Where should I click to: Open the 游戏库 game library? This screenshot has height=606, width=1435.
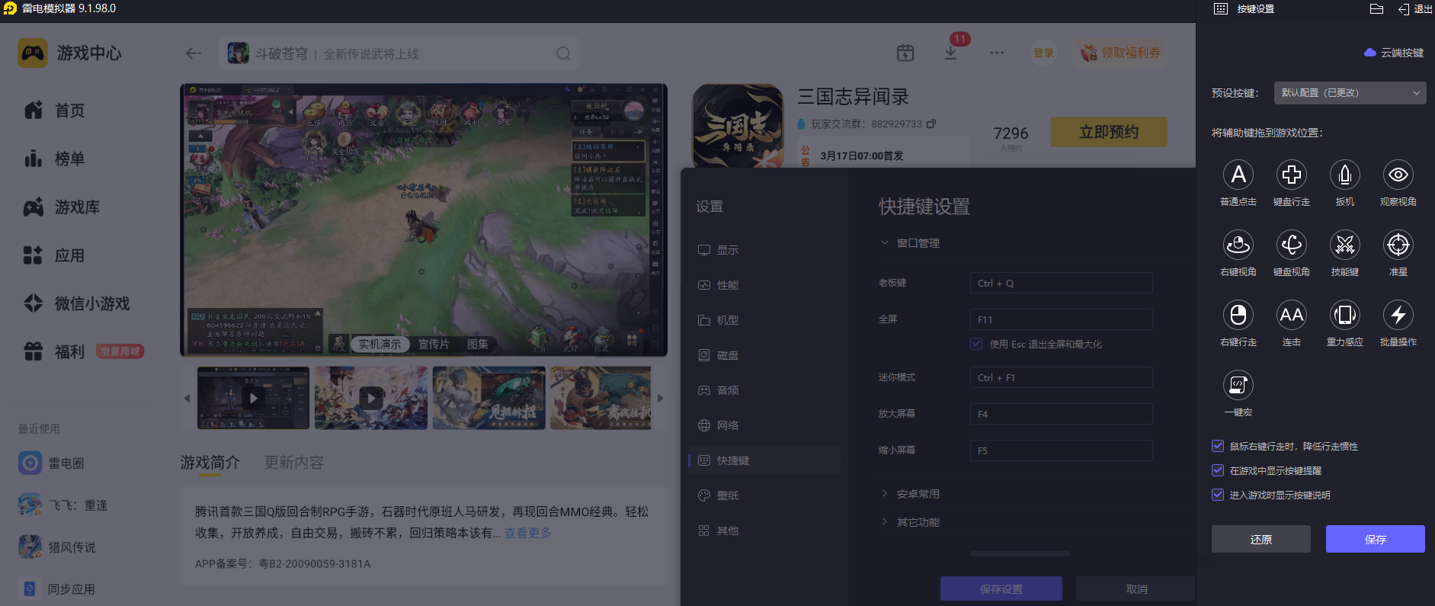click(62, 207)
